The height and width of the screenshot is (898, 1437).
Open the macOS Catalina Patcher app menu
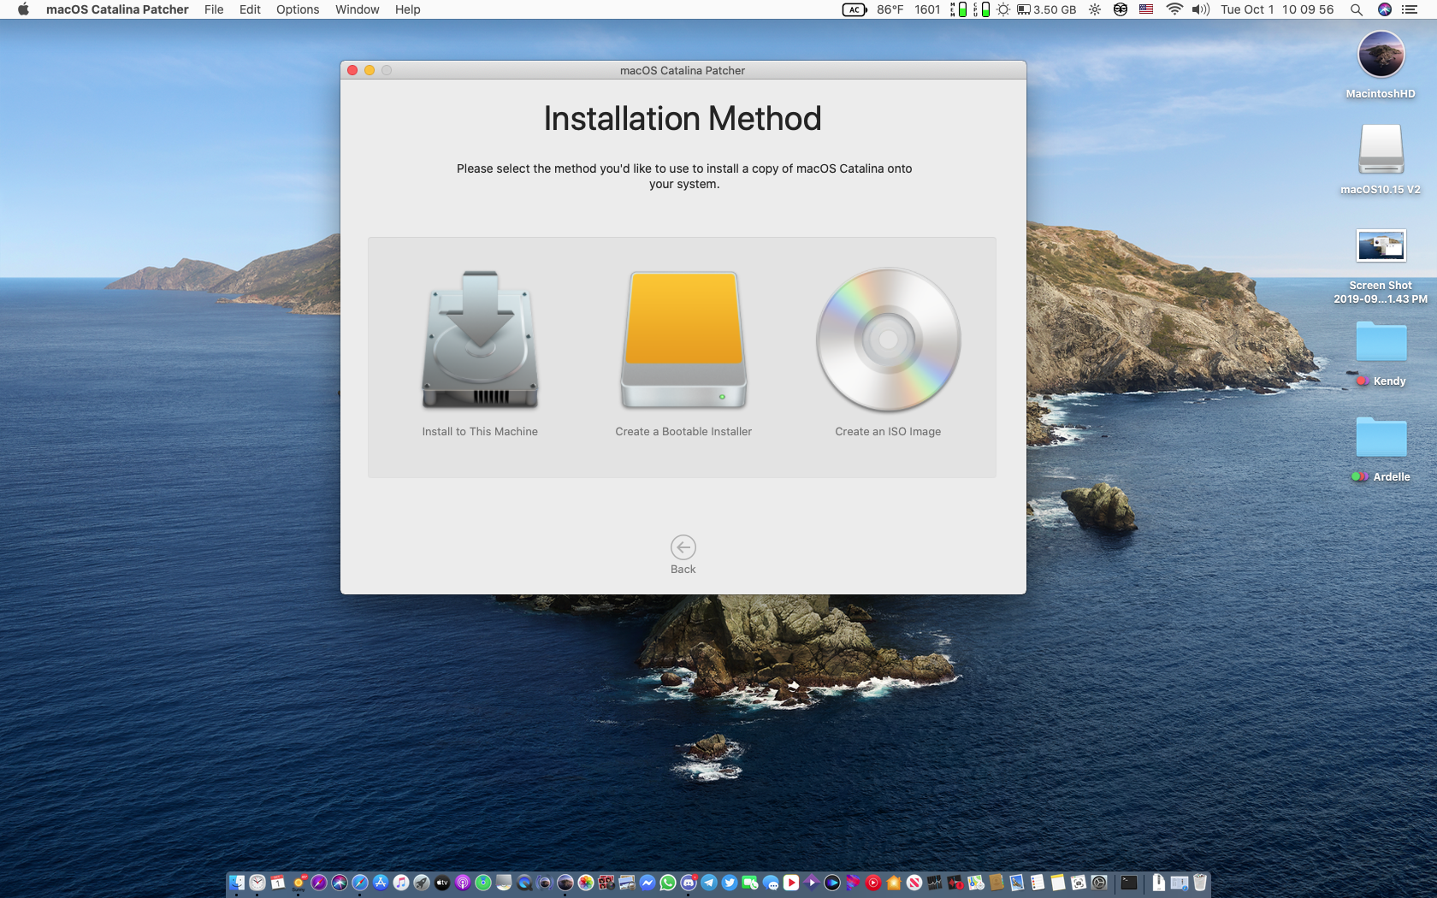pyautogui.click(x=117, y=9)
